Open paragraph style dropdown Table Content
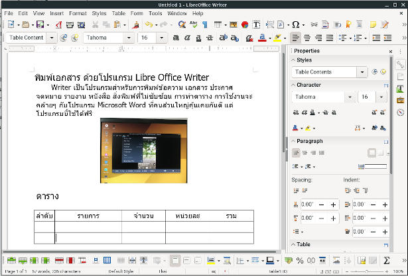The width and height of the screenshot is (408, 276). coord(52,38)
